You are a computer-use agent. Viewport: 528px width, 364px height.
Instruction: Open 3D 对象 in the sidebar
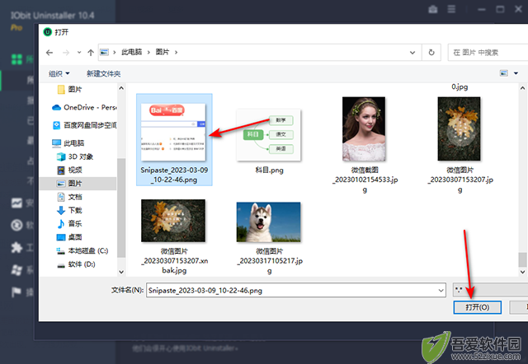coord(75,156)
